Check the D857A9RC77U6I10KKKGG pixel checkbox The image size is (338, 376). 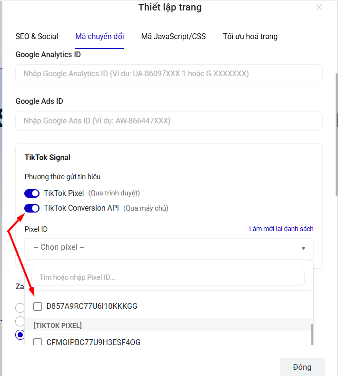pos(38,306)
